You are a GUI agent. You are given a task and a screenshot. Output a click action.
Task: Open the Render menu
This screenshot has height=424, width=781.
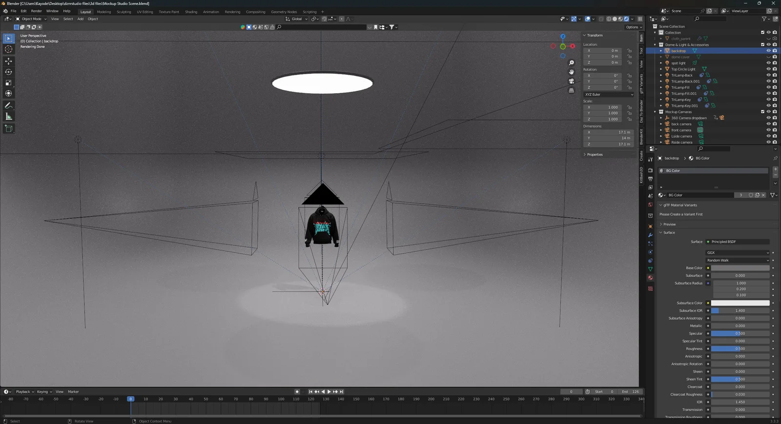(37, 11)
